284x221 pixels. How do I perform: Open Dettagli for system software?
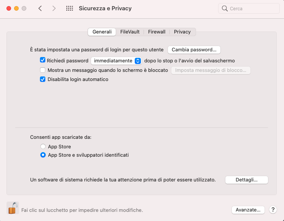click(x=247, y=180)
